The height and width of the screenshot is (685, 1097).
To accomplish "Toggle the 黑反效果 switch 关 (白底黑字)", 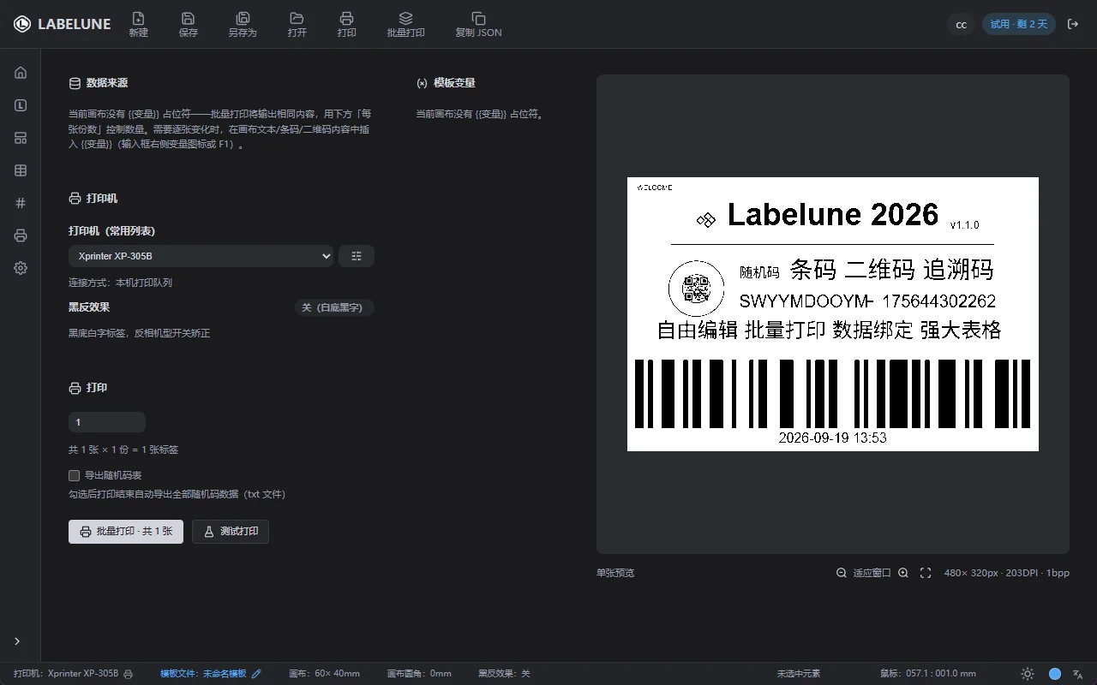I will [x=334, y=307].
